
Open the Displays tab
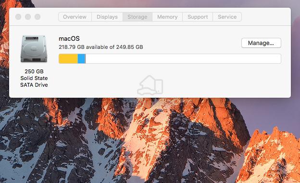[107, 17]
